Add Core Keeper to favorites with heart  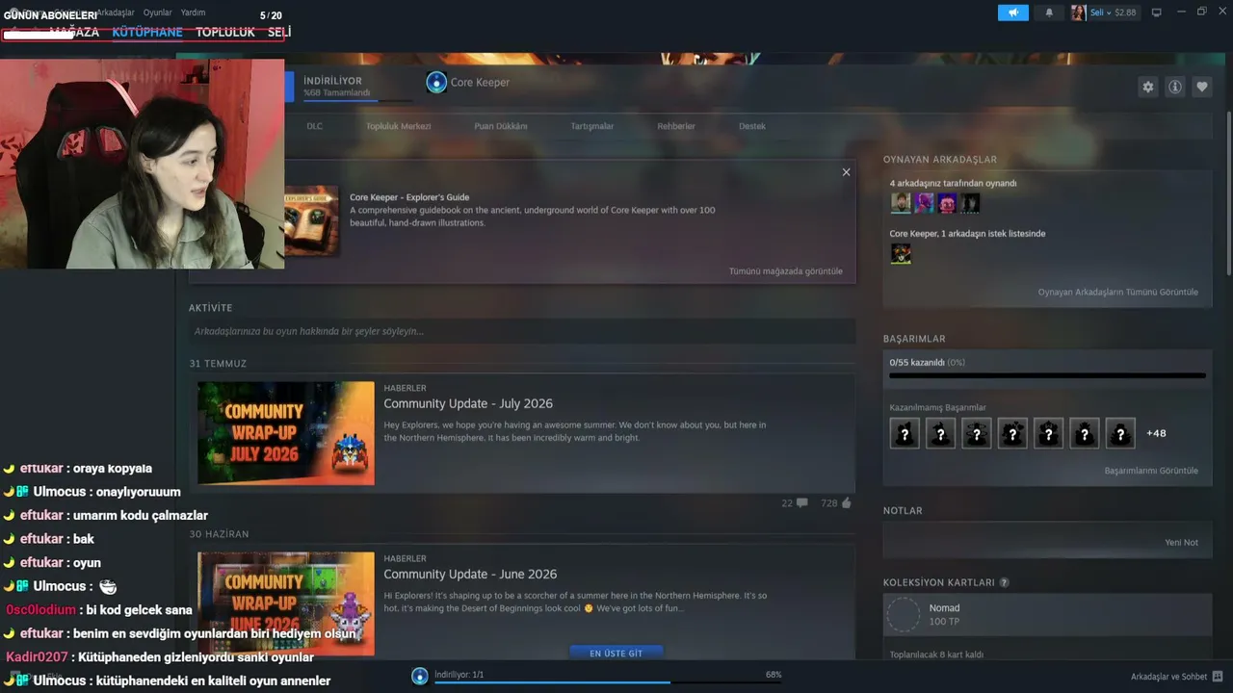coord(1202,87)
